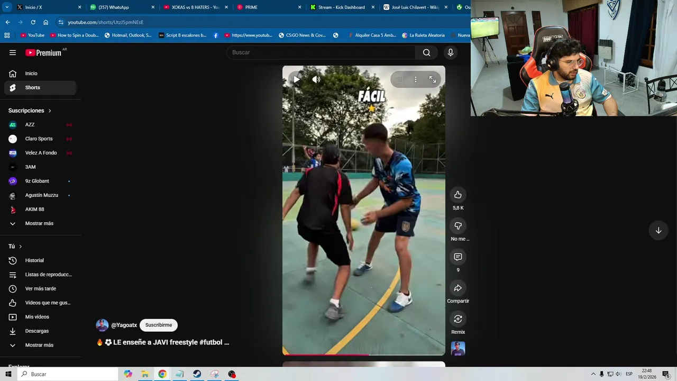Expand the Short title LE enseñe a JAVI

(x=163, y=342)
